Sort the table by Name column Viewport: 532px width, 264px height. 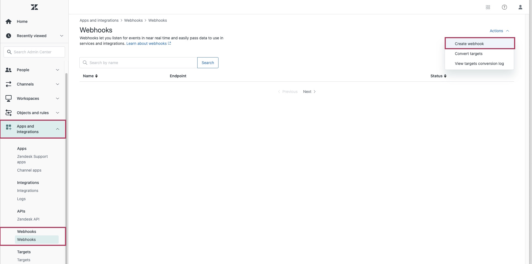tap(90, 76)
